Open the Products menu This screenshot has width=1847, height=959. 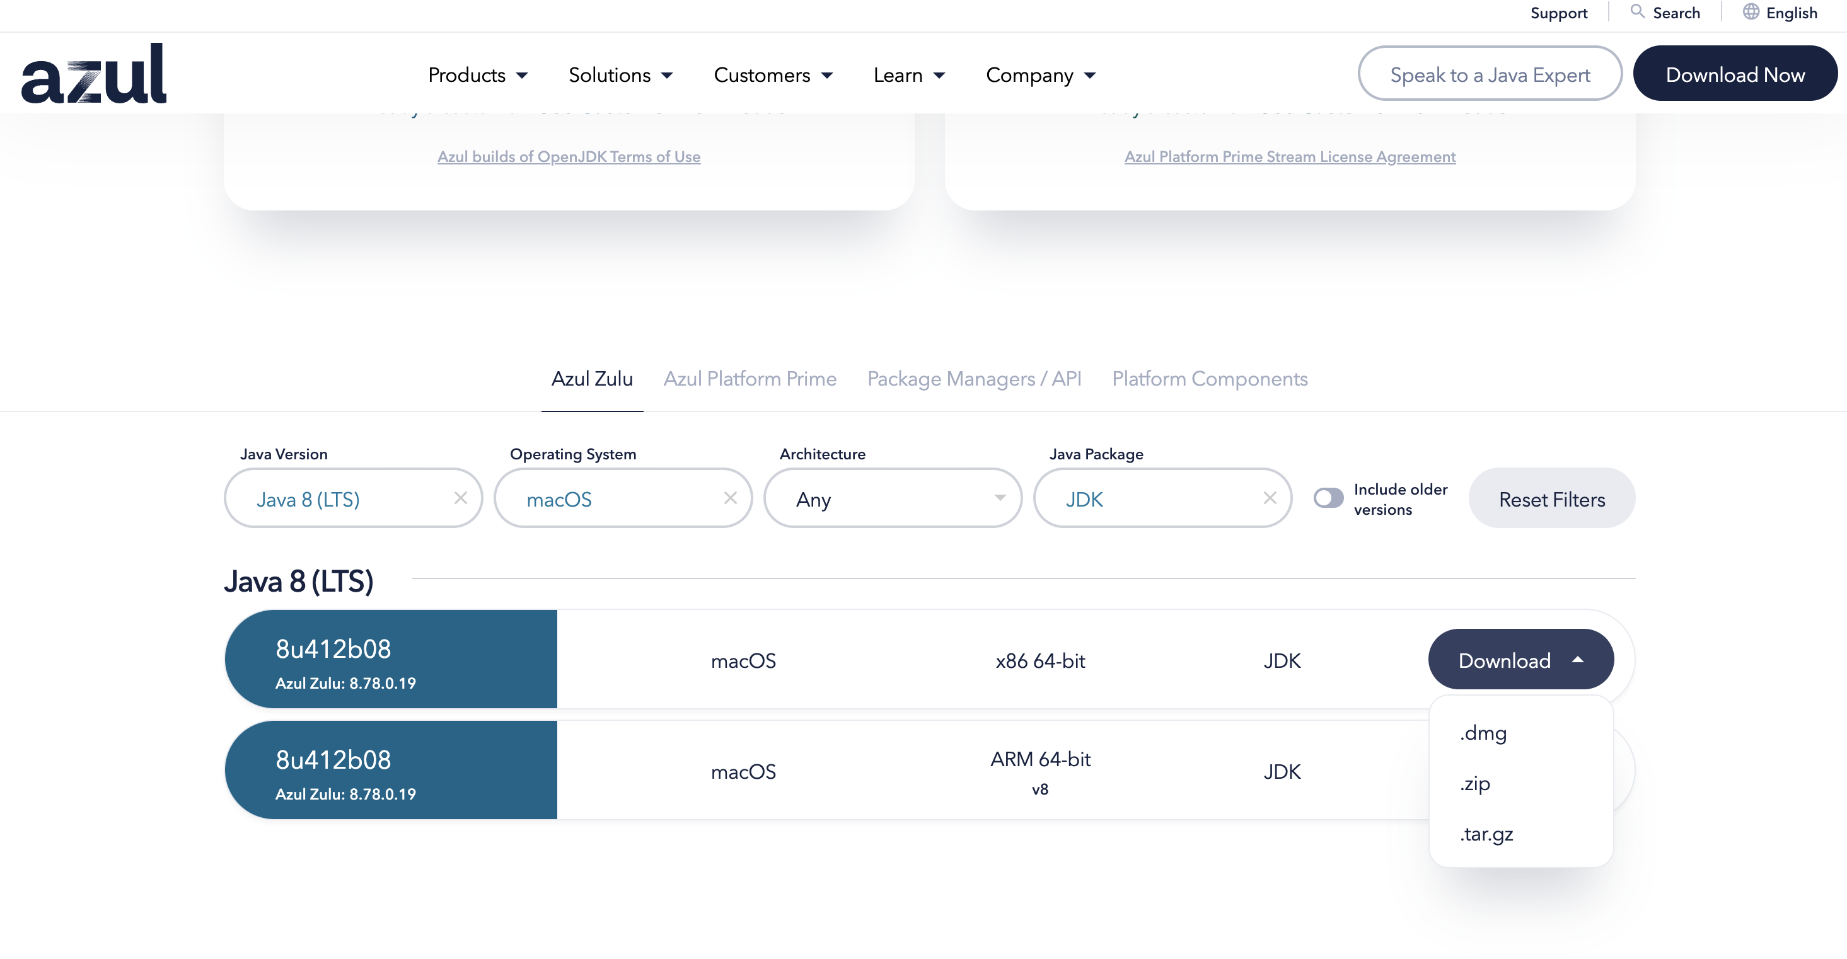coord(478,74)
